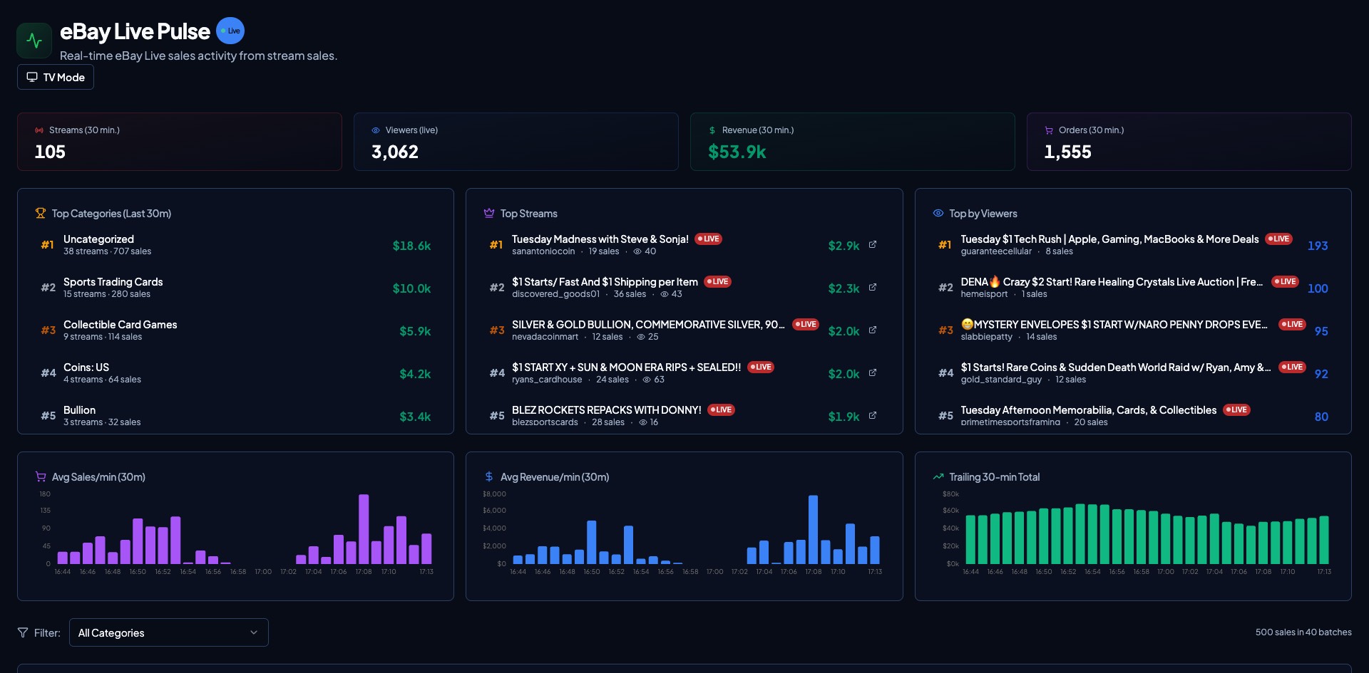Click the 100 viewers count for DENA
The image size is (1369, 673).
pos(1318,288)
